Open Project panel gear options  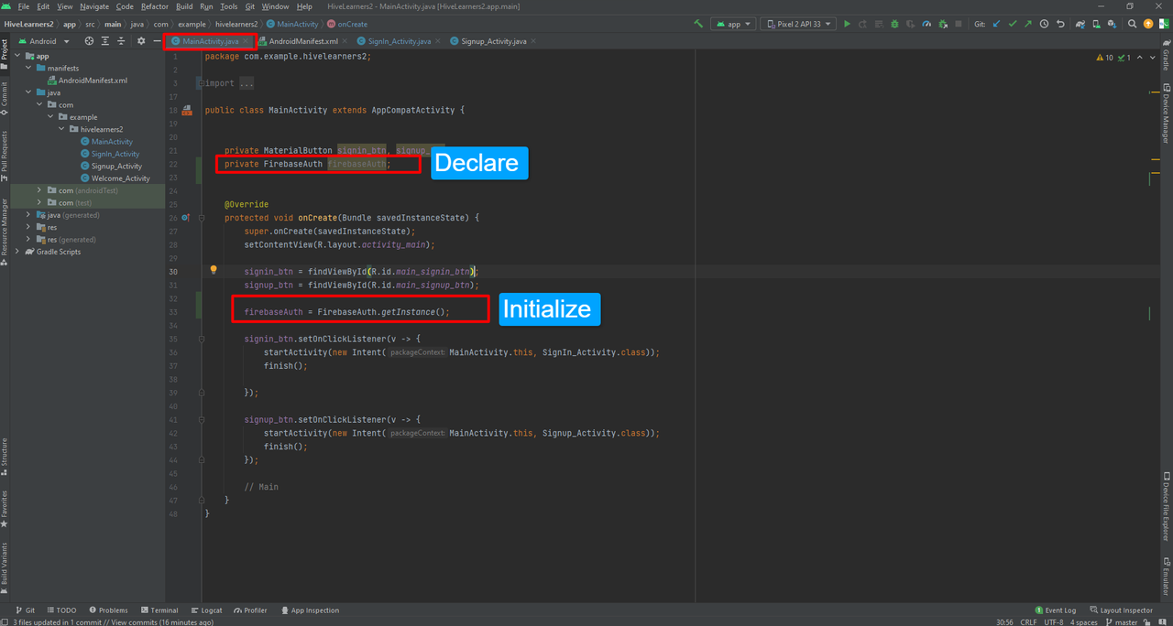point(141,41)
